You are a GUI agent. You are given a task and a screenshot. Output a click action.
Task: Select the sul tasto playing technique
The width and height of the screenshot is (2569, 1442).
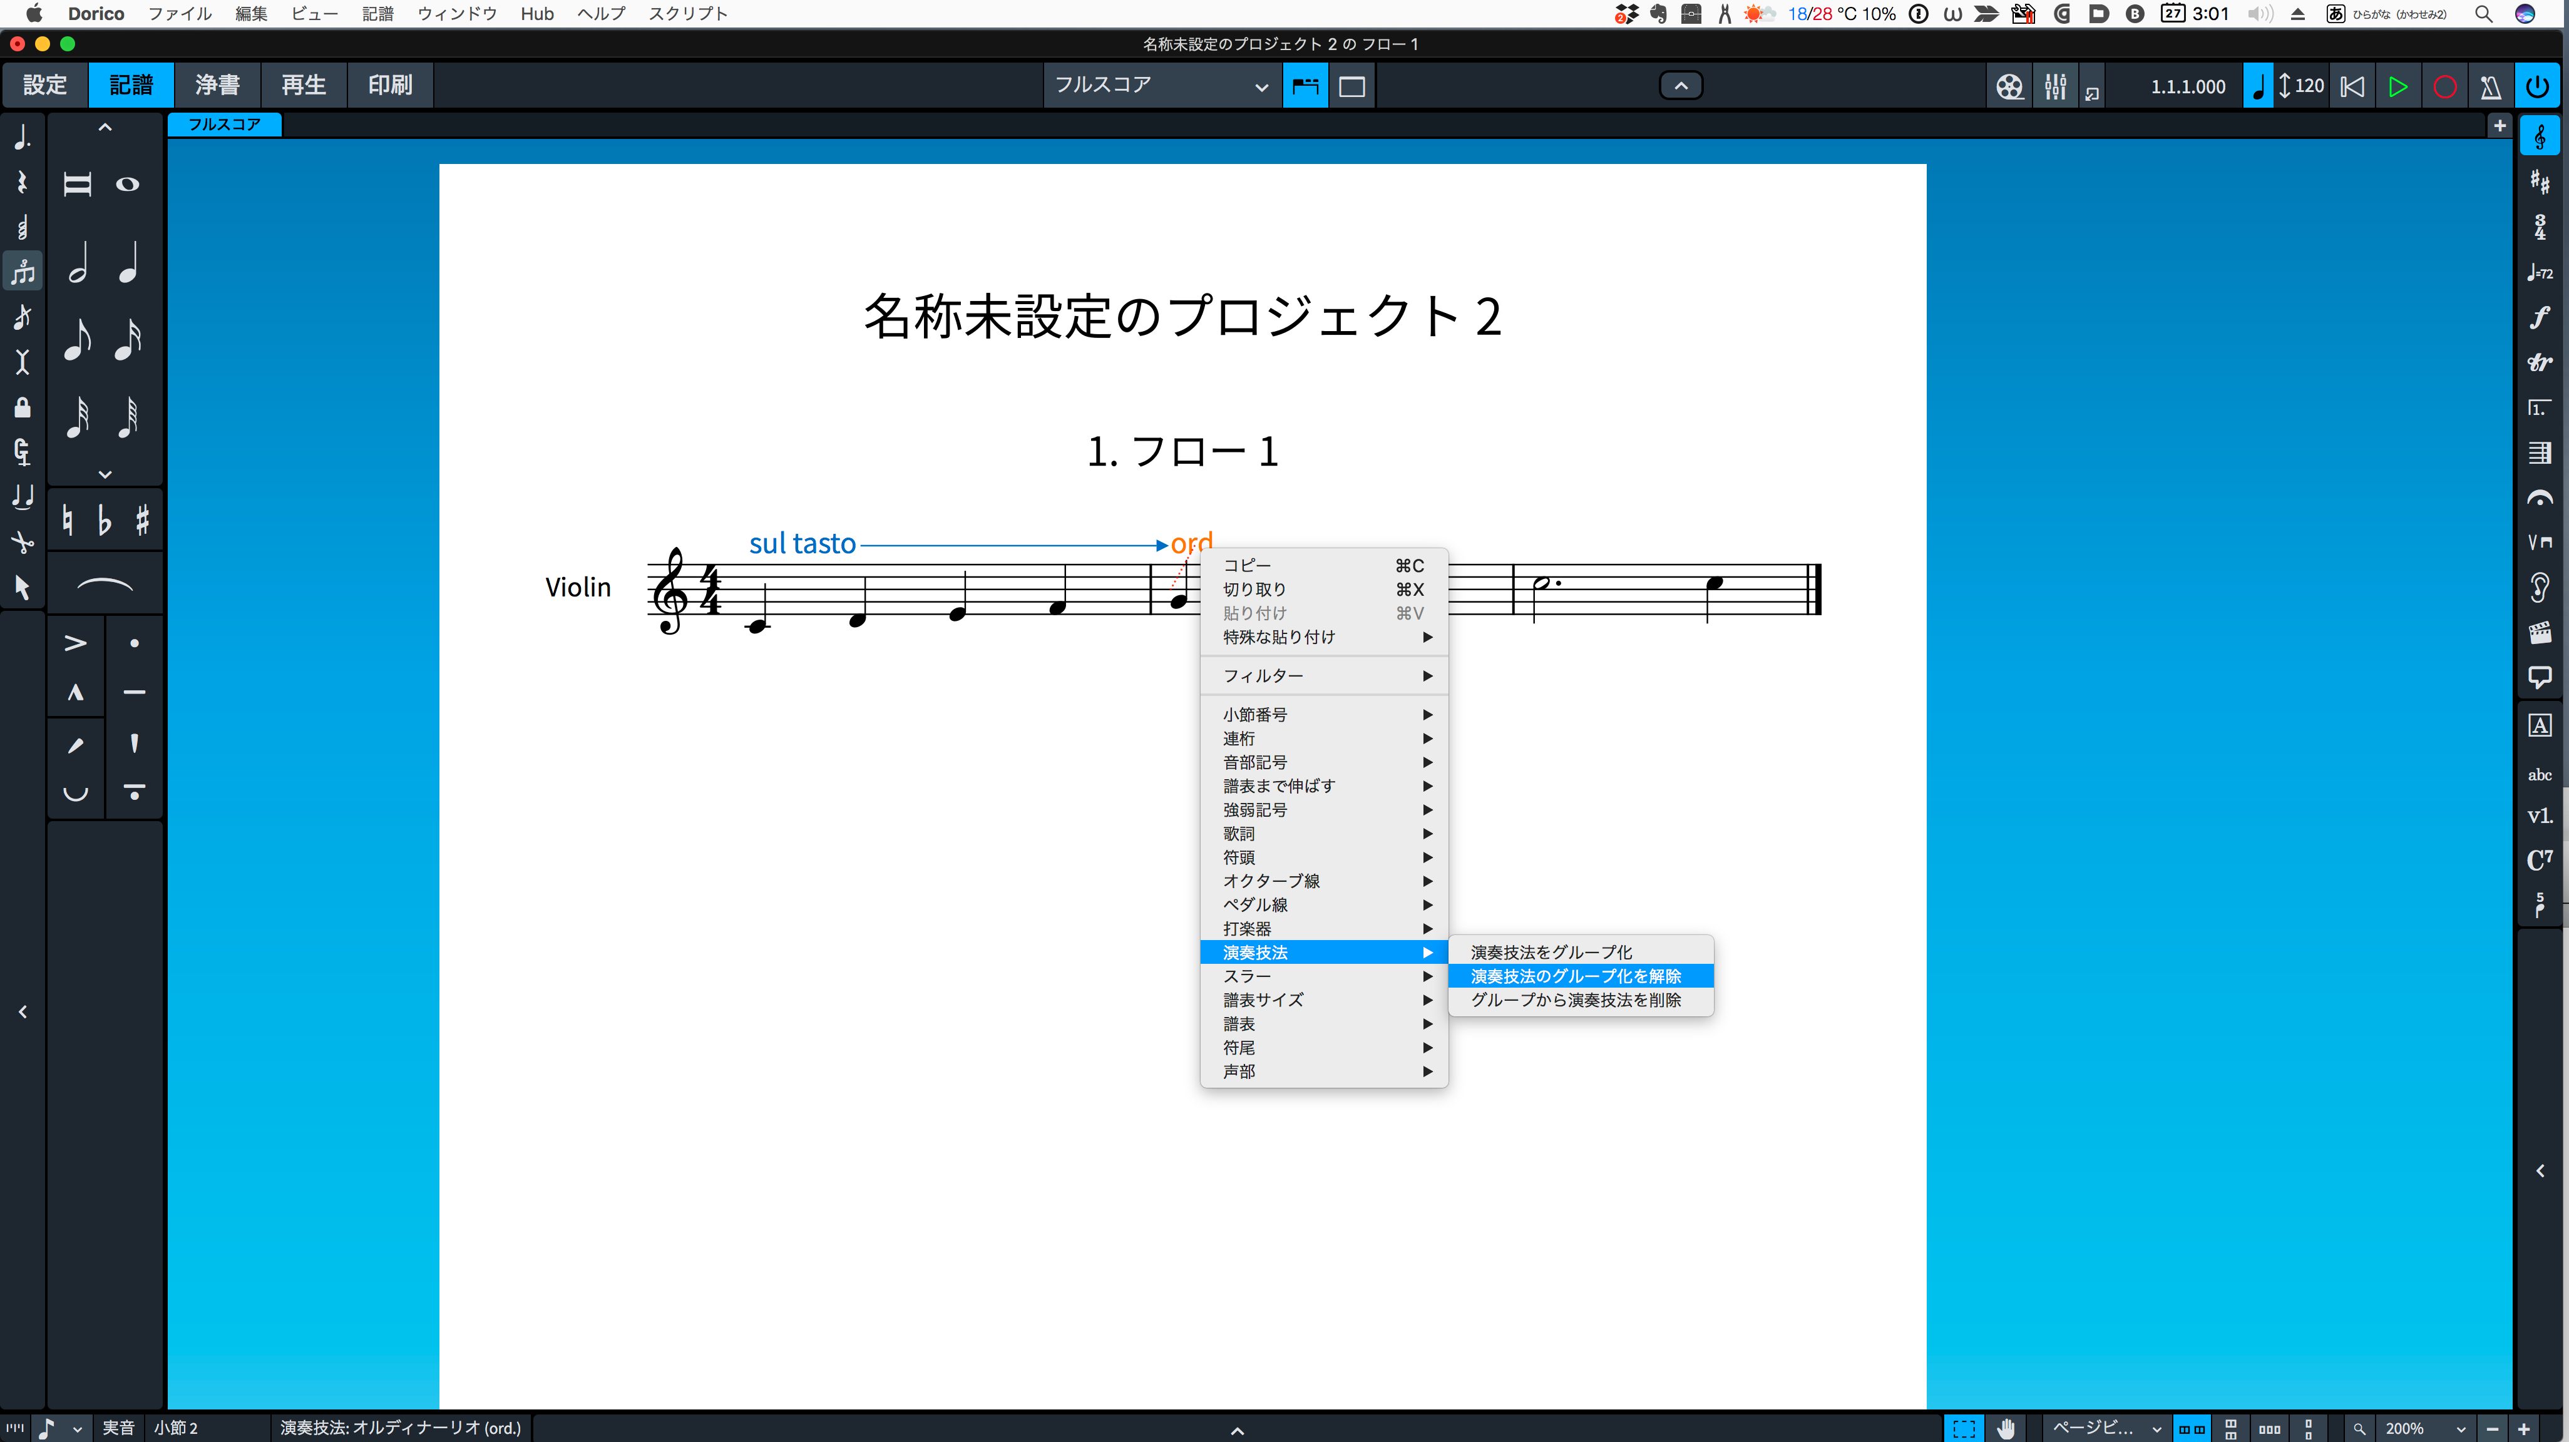coord(802,543)
